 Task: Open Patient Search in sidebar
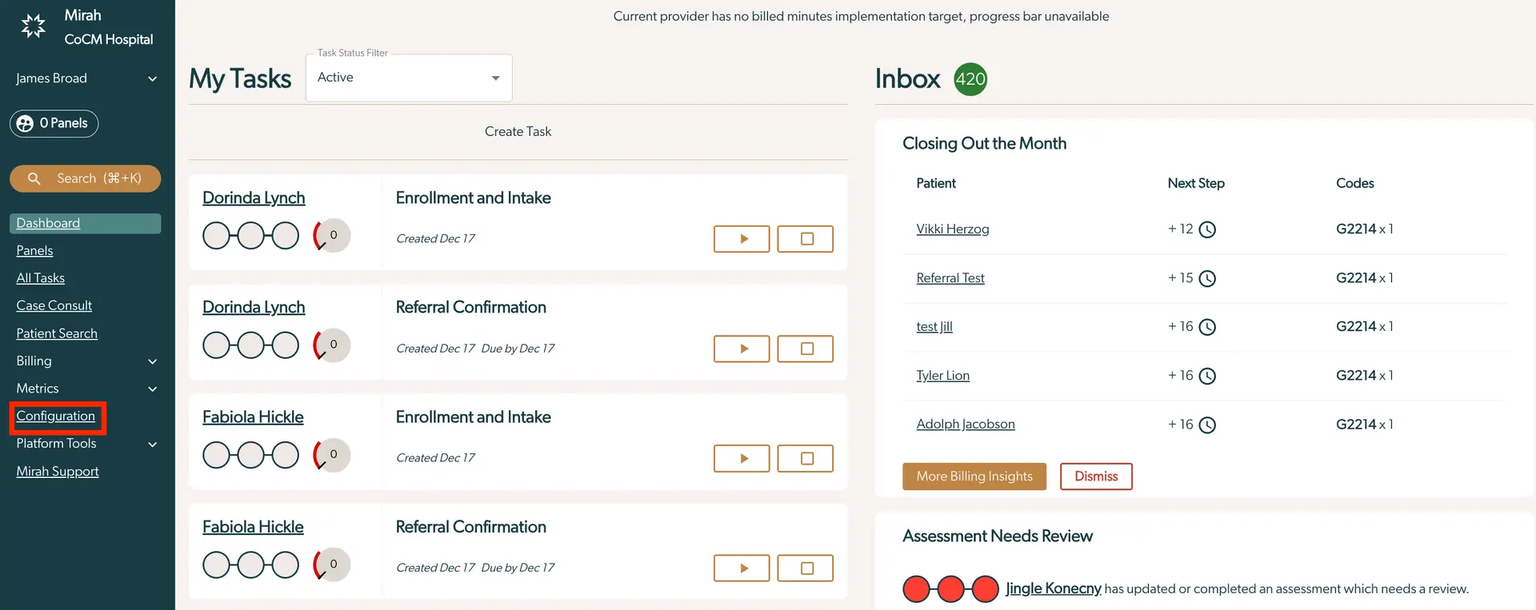57,333
